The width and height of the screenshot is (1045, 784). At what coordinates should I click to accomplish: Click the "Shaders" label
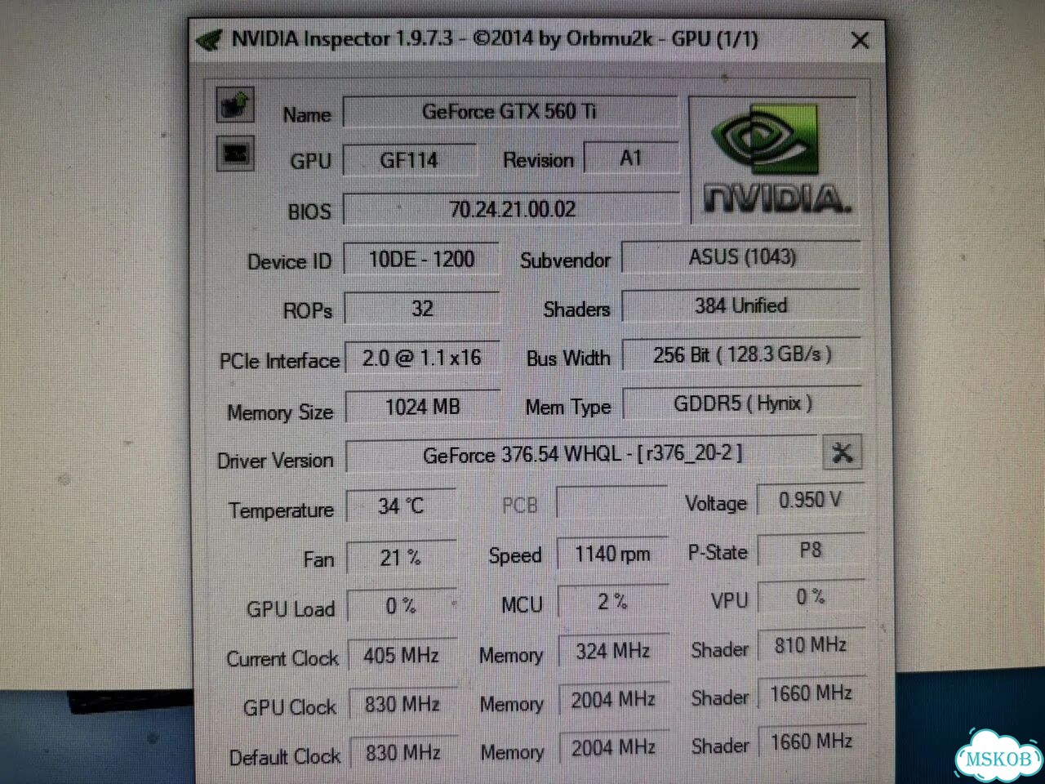point(576,310)
